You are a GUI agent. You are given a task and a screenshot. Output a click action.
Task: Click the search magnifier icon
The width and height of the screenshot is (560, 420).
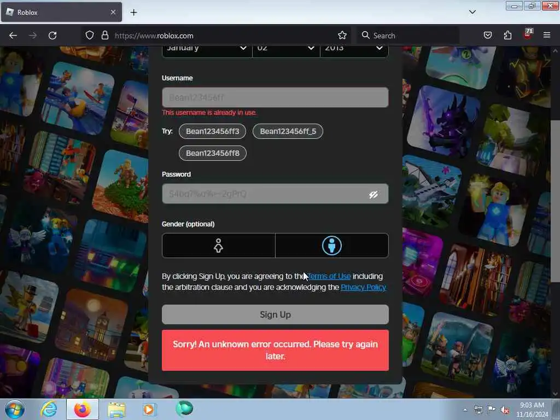point(365,36)
